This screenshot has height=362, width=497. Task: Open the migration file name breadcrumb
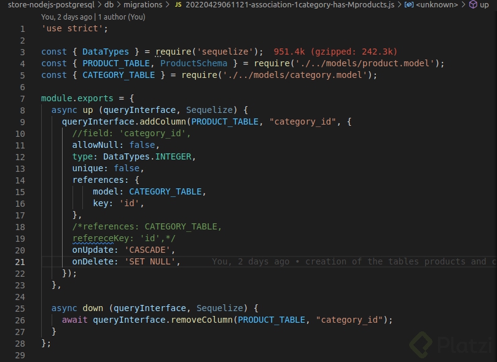coord(290,5)
